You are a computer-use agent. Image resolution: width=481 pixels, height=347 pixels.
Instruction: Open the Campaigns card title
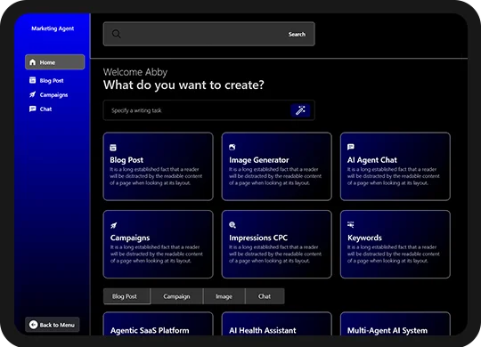[130, 238]
